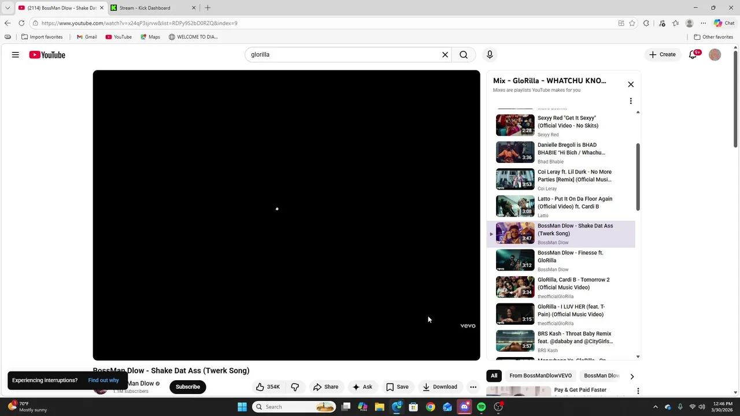740x416 pixels.
Task: Open Spotify from the taskbar
Action: (x=481, y=407)
